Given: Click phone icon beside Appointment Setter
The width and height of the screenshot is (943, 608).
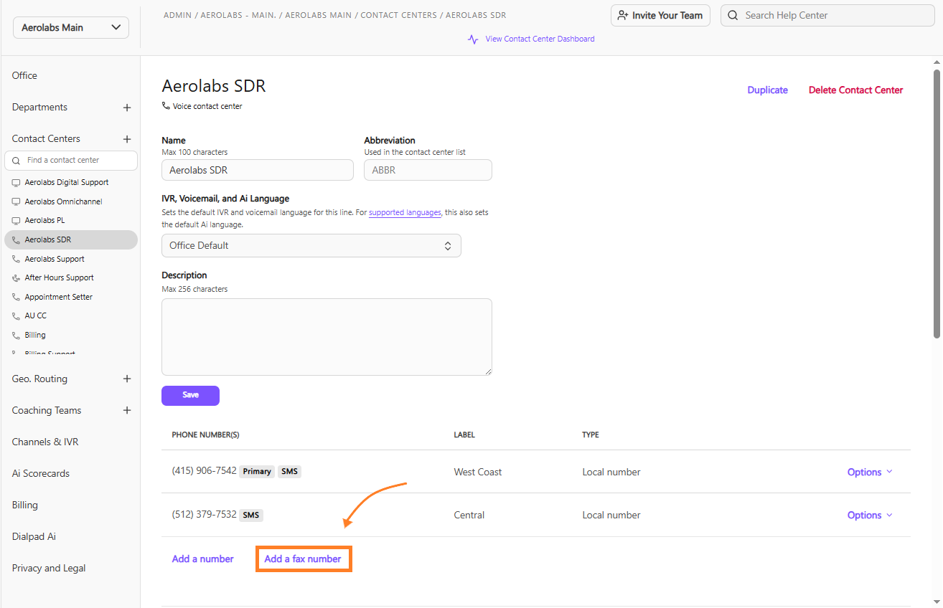Looking at the screenshot, I should (17, 297).
